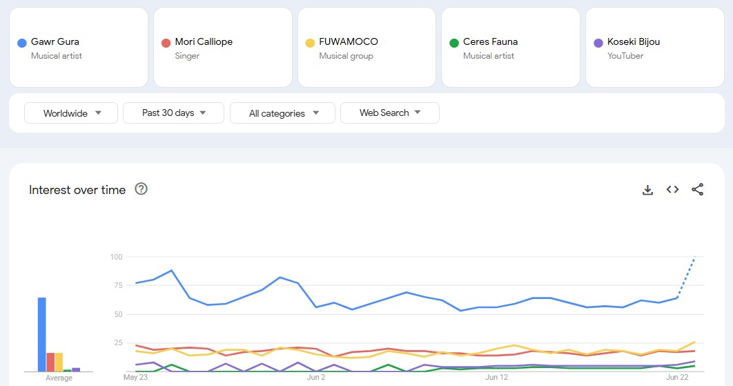
Task: Expand the Past 30 days time range
Action: pos(173,113)
